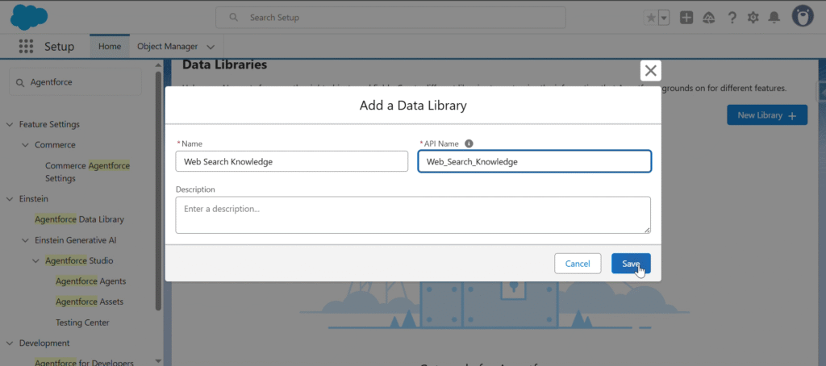The height and width of the screenshot is (366, 826).
Task: Click the API Name info icon
Action: point(469,143)
